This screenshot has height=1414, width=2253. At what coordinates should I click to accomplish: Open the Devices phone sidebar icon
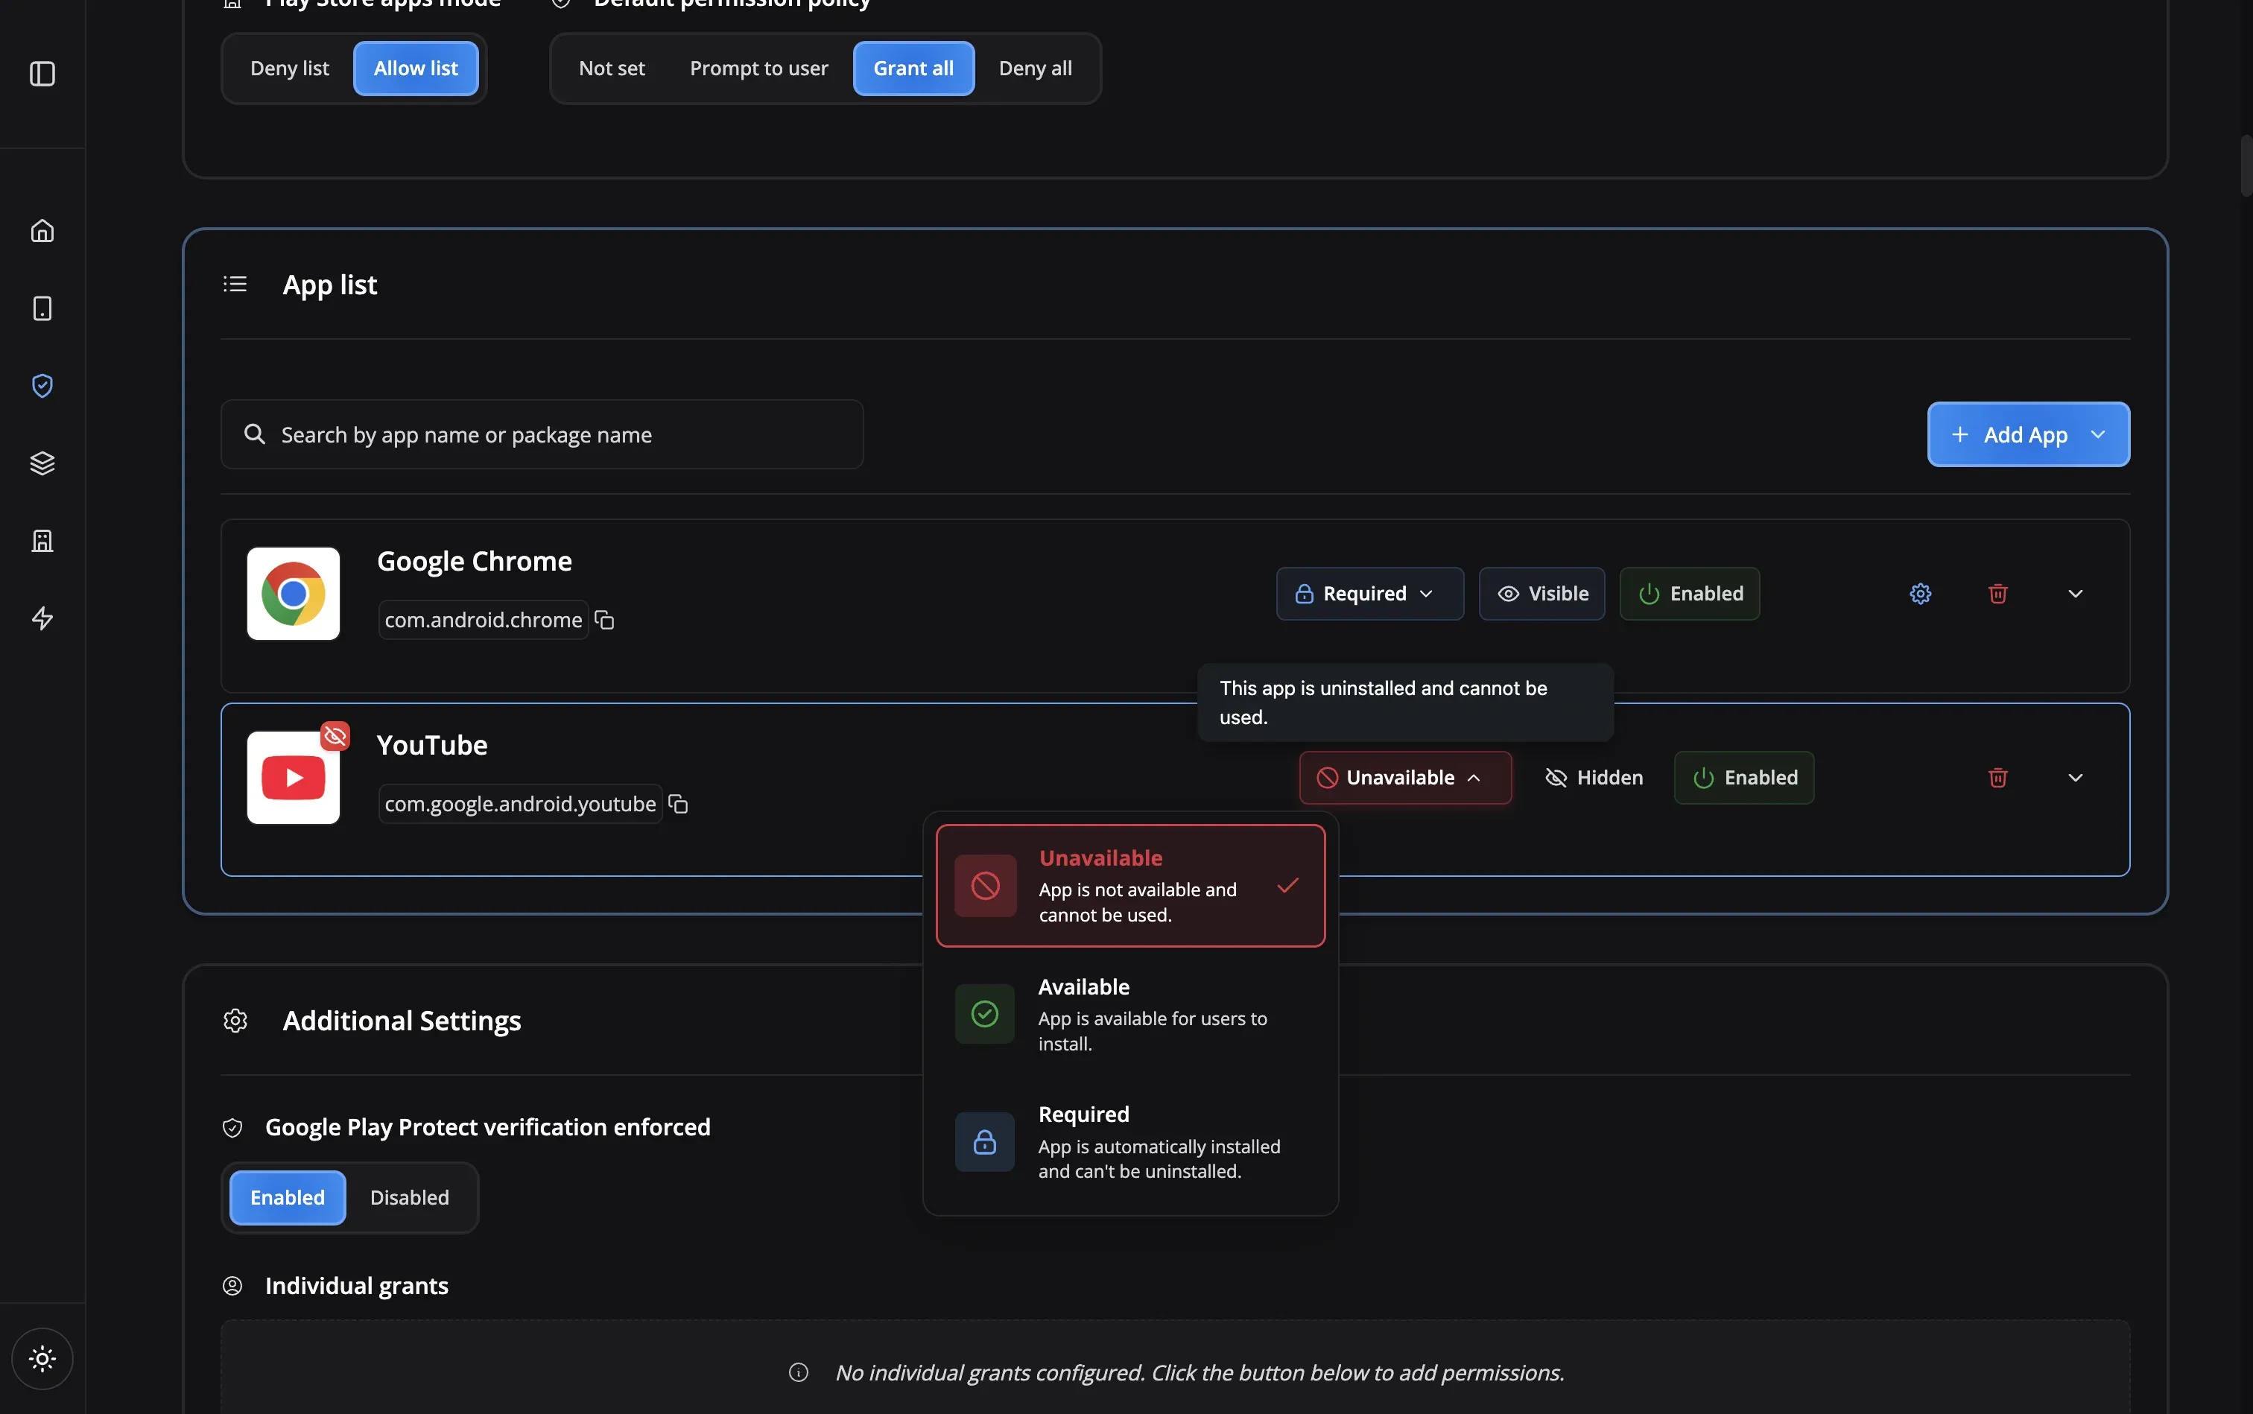point(42,308)
